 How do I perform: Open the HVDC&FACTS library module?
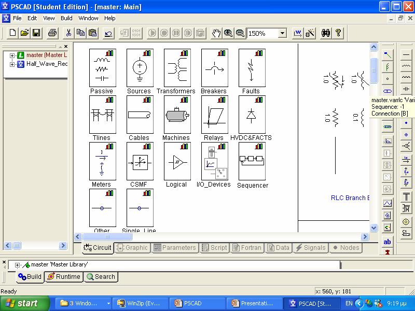pyautogui.click(x=252, y=115)
